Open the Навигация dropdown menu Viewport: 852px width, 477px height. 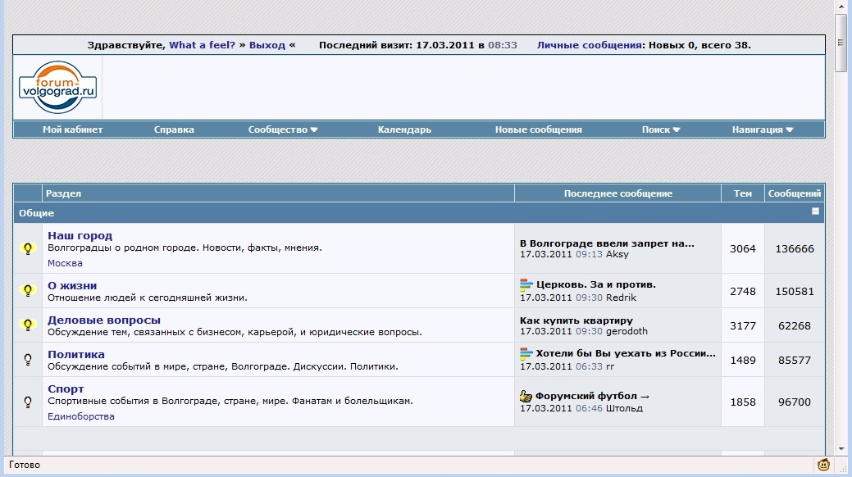tap(763, 129)
